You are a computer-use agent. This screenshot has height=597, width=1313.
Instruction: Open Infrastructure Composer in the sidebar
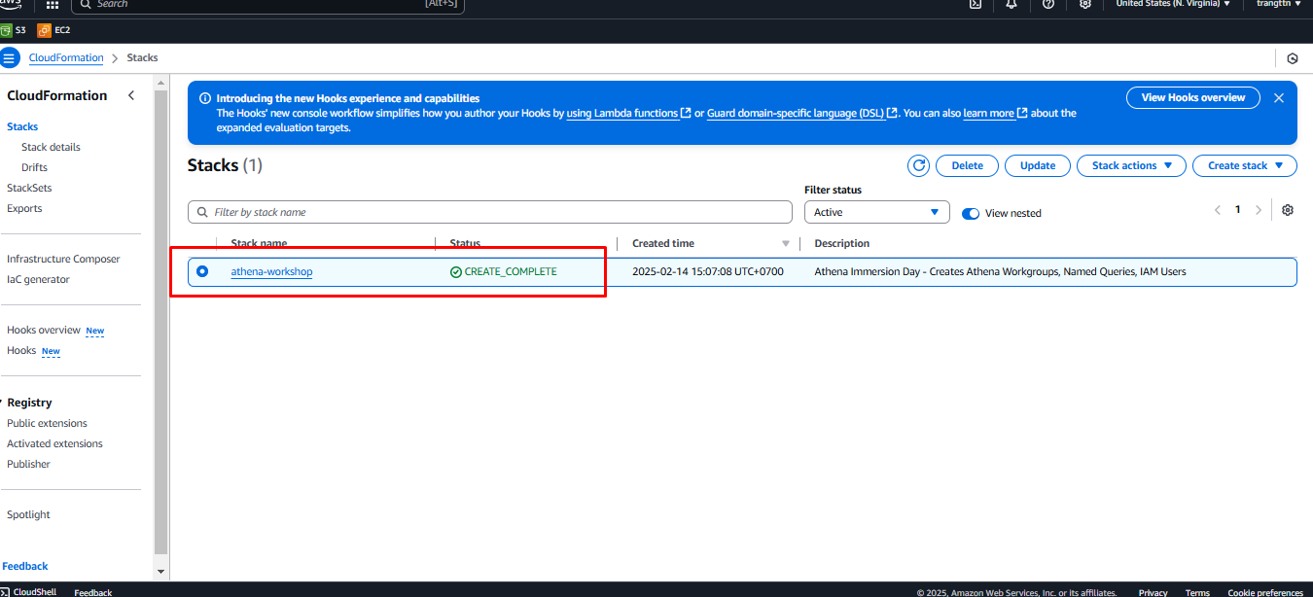(x=63, y=259)
